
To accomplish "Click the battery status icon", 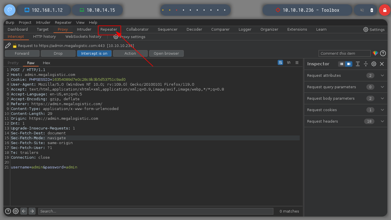I will click(x=372, y=10).
